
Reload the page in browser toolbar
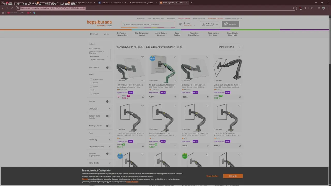pos(12,8)
